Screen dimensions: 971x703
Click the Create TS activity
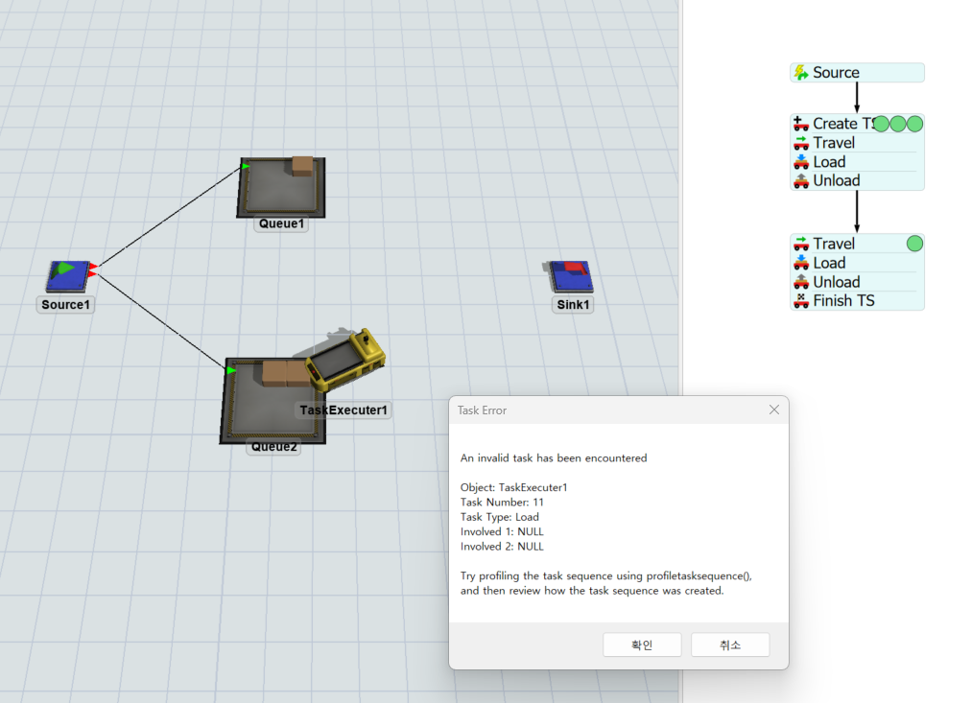coord(835,124)
